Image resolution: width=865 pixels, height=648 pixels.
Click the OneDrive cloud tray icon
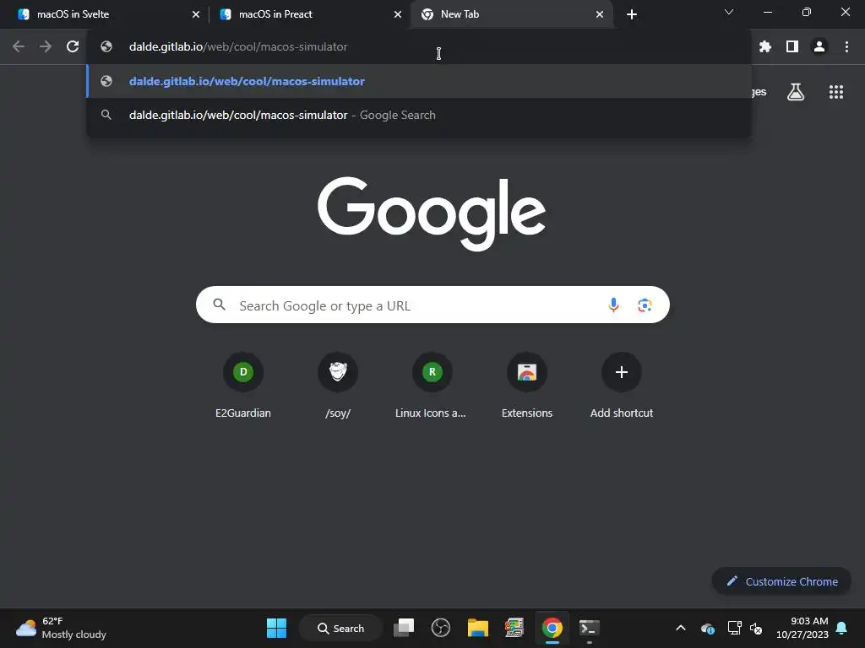pos(708,628)
